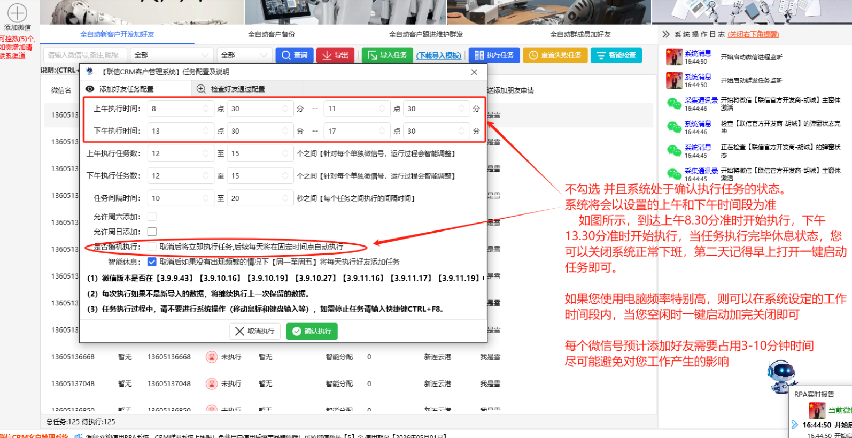Click avatar in RPA实时报告 panel
Image resolution: width=852 pixels, height=438 pixels.
(817, 410)
